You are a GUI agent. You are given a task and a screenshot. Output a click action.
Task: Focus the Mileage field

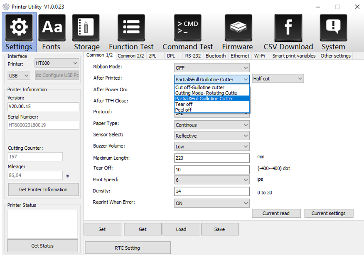[x=35, y=175]
